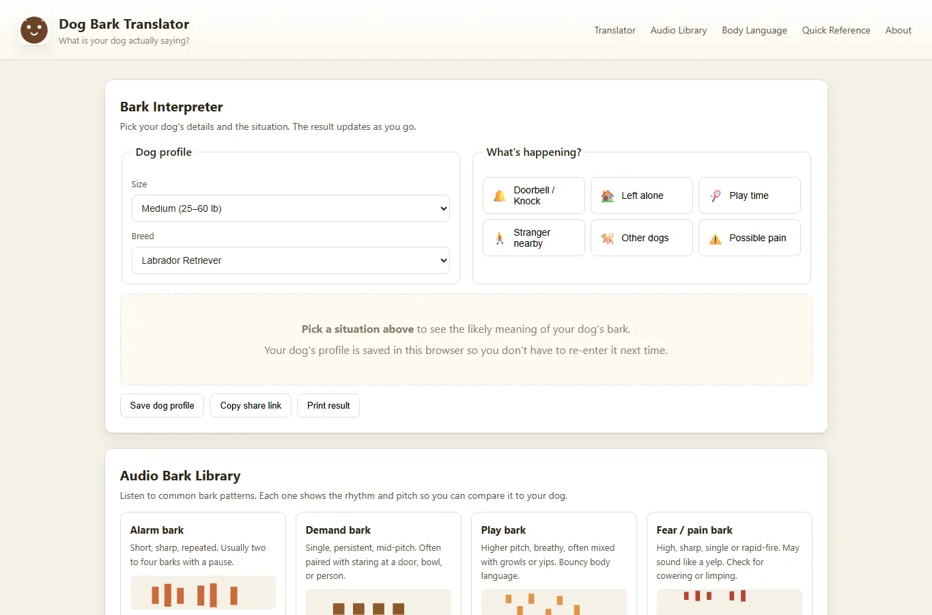Select the Doorbell / Knock situation
The height and width of the screenshot is (615, 932).
534,195
